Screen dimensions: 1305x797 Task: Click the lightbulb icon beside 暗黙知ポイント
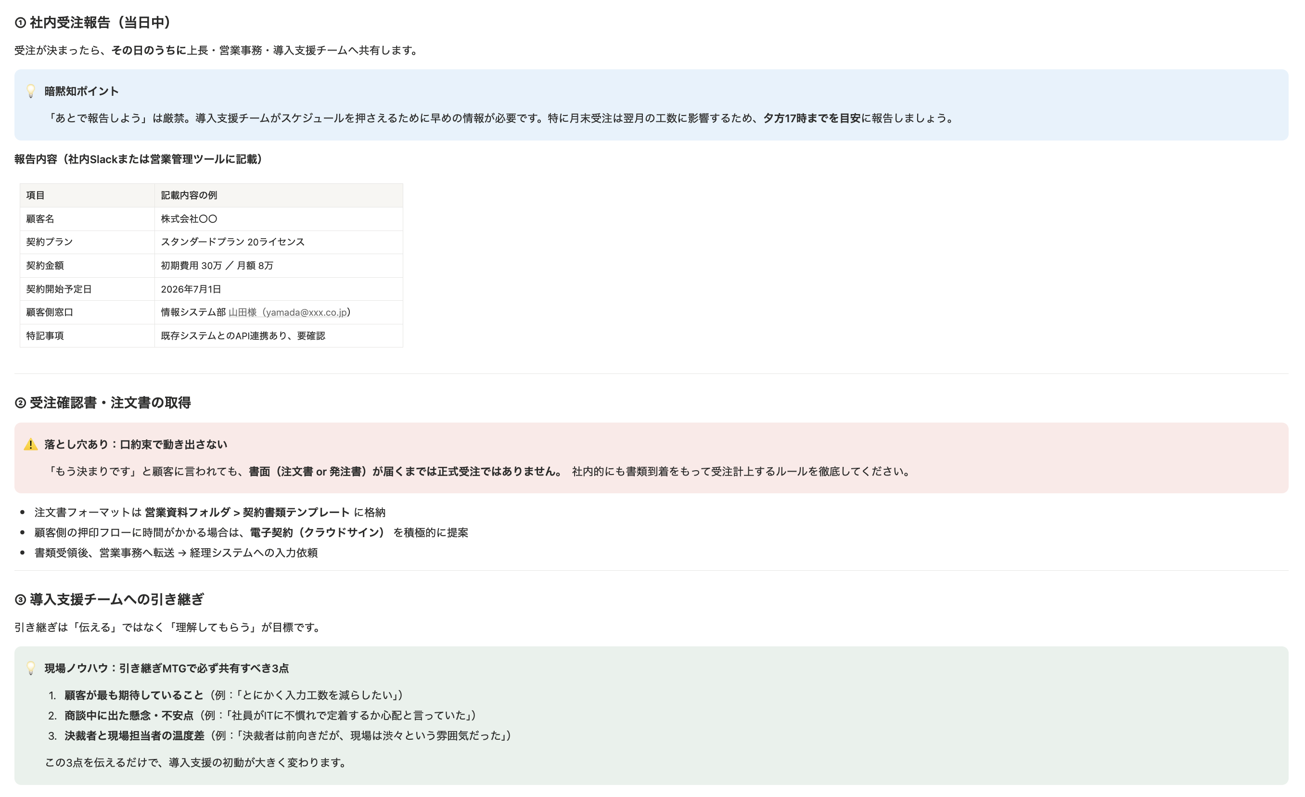(x=31, y=91)
